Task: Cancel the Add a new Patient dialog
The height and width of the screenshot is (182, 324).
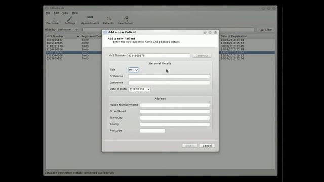Action: pos(207,146)
